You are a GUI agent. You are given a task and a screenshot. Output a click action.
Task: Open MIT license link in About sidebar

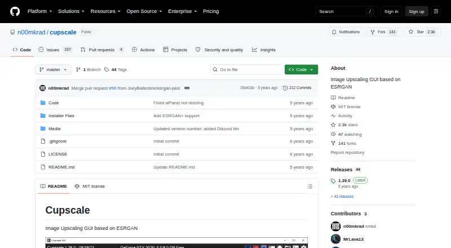[346, 107]
